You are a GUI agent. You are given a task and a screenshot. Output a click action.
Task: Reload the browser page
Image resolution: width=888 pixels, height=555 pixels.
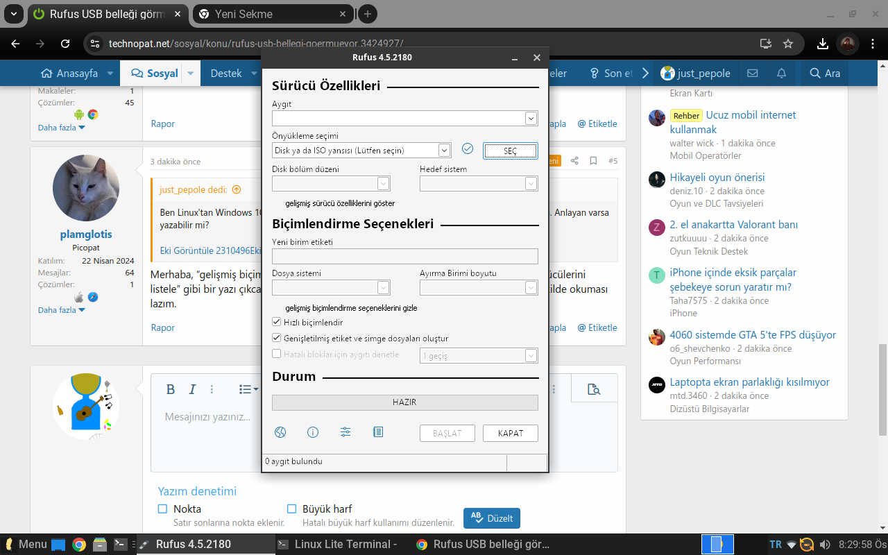65,44
